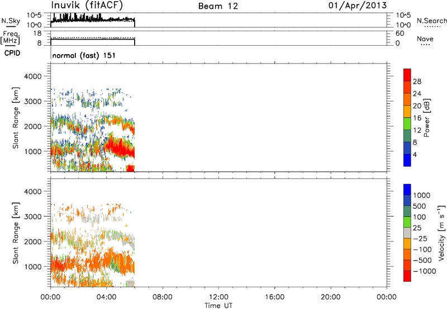Click the red segment of Power colorbar
447x309 pixels.
click(407, 75)
